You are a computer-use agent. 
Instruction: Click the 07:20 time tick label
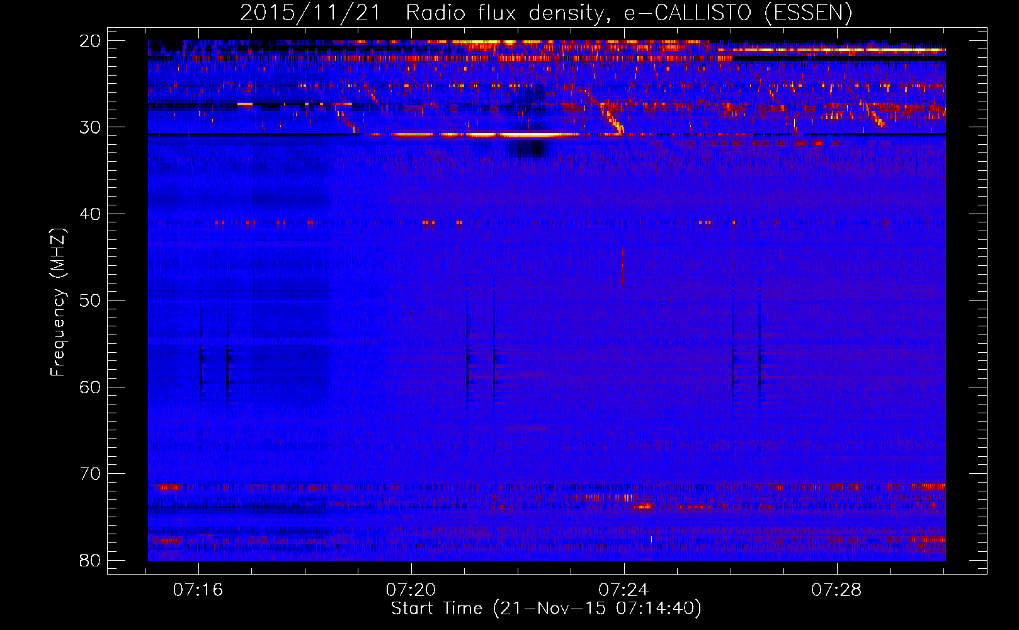(411, 590)
